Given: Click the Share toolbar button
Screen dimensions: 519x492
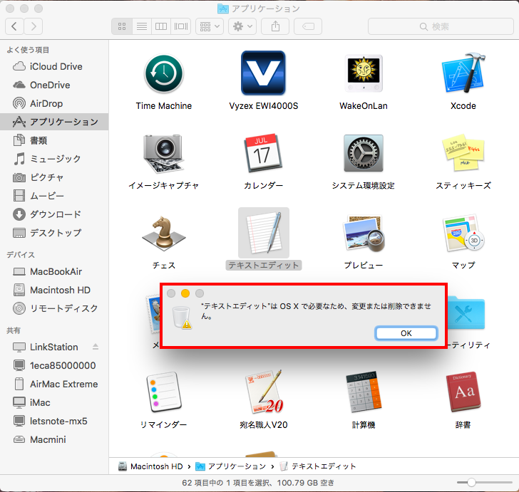Looking at the screenshot, I should click(x=275, y=26).
